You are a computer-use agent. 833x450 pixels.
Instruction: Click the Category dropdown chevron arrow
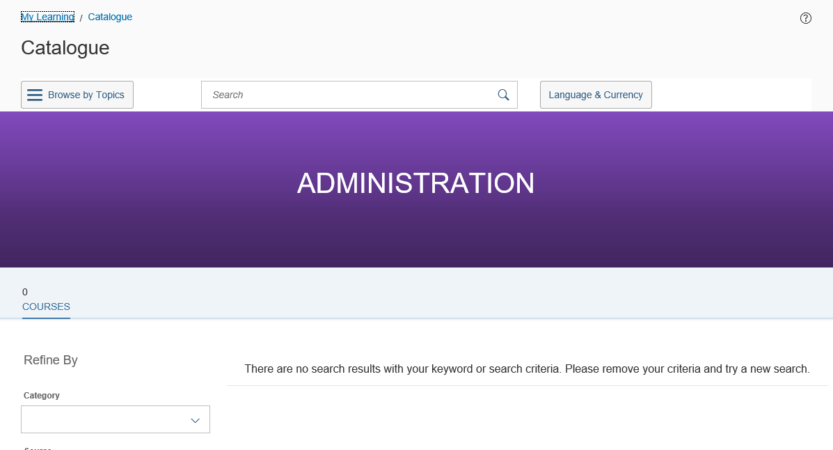[195, 420]
